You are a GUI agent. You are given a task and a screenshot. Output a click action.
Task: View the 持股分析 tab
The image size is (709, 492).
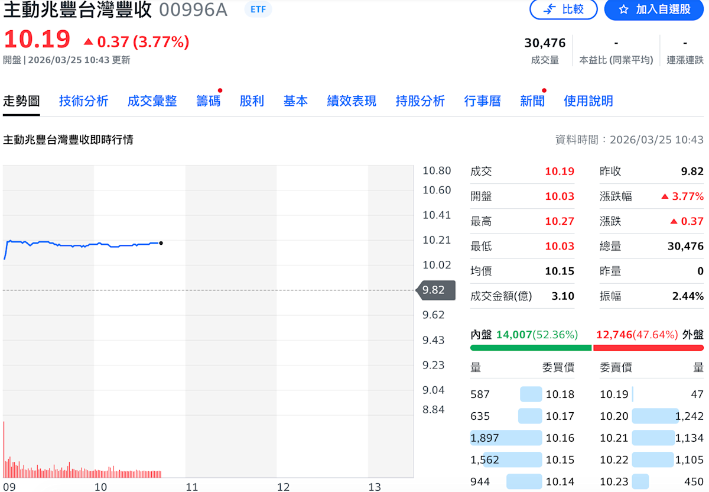pos(420,101)
